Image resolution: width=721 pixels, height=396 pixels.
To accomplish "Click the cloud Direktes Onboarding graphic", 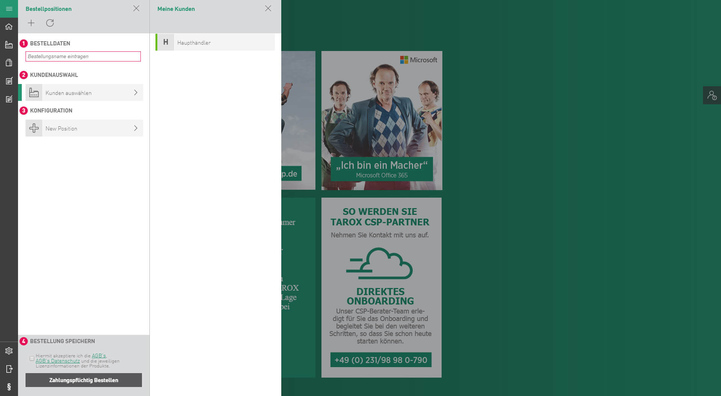I will tap(380, 263).
